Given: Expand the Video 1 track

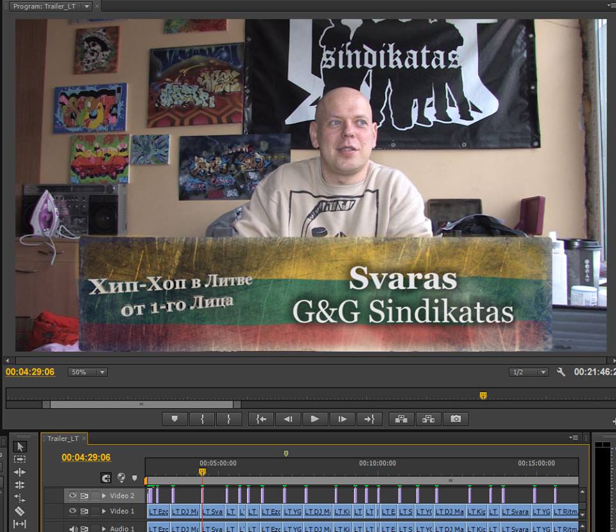Looking at the screenshot, I should (x=104, y=511).
